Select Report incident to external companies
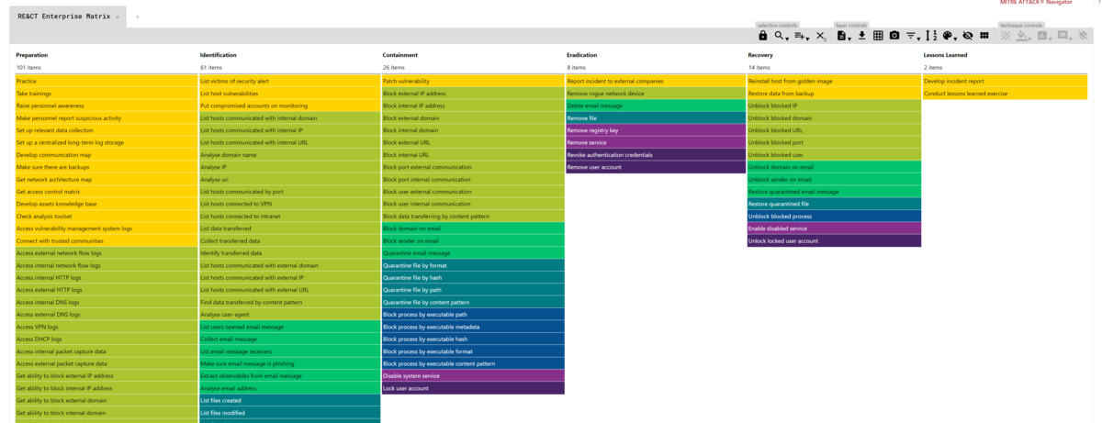This screenshot has width=1102, height=423. (656, 81)
